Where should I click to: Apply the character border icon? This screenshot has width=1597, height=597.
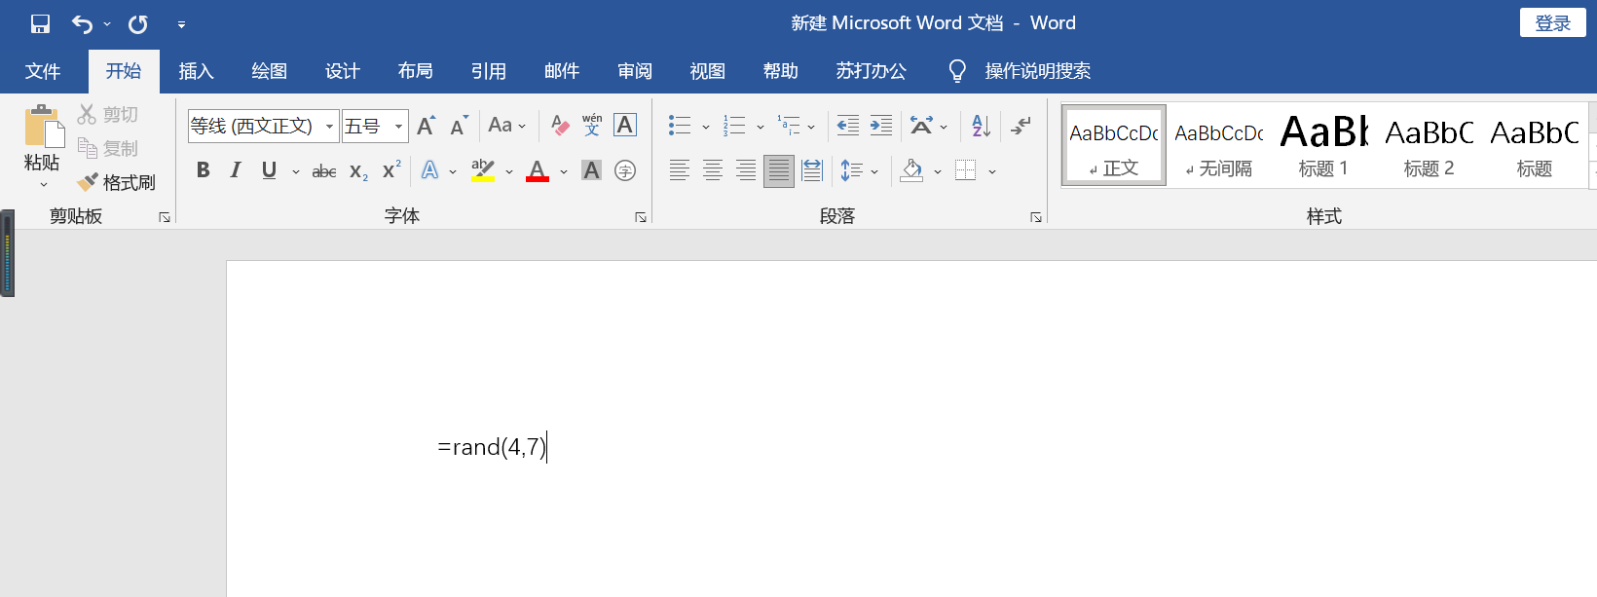tap(625, 126)
